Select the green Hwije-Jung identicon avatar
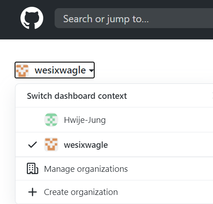Viewport: 213px width, 204px height. (51, 120)
